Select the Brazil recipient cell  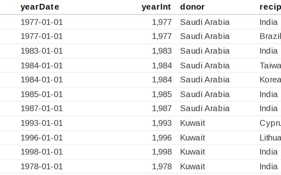[270, 36]
